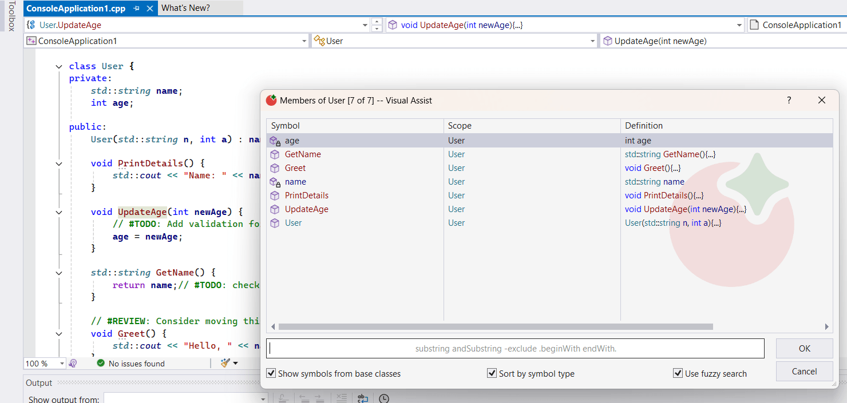This screenshot has width=847, height=403.
Task: Click the green No issues found checkmark
Action: (101, 363)
